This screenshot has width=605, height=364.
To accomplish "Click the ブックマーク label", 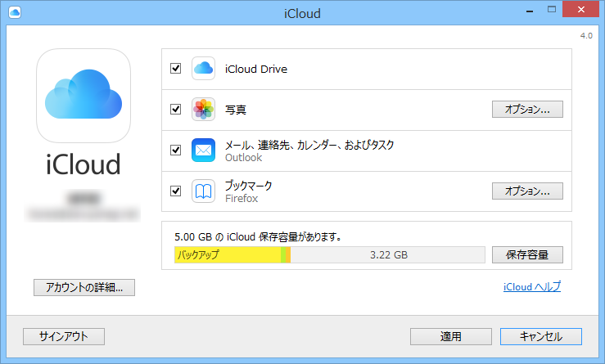I will tap(249, 186).
